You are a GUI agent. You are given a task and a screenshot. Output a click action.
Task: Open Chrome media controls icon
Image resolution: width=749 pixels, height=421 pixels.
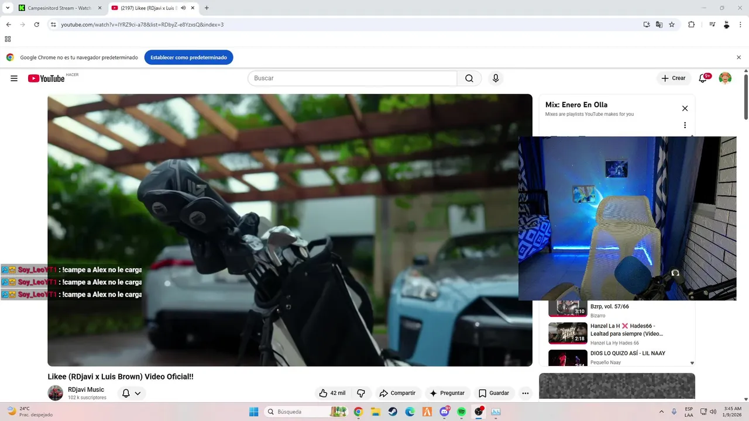[712, 25]
